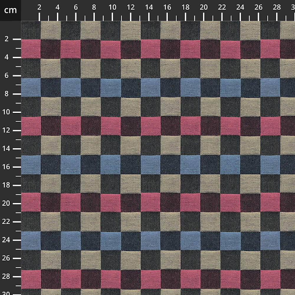Pick number 22 on the horizontal ruler
The width and height of the screenshot is (295, 295).
(x=222, y=7)
